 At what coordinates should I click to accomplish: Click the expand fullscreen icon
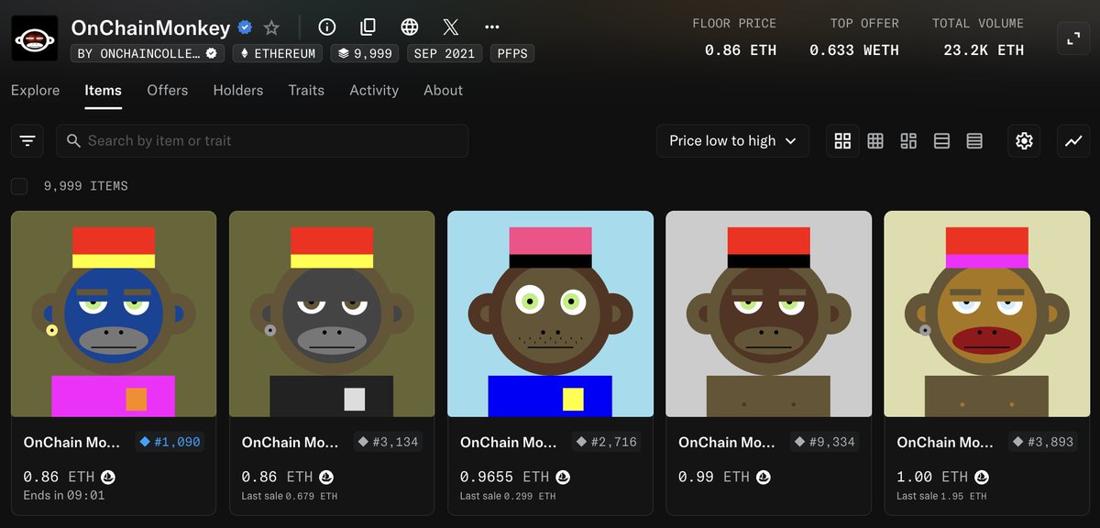click(x=1073, y=38)
